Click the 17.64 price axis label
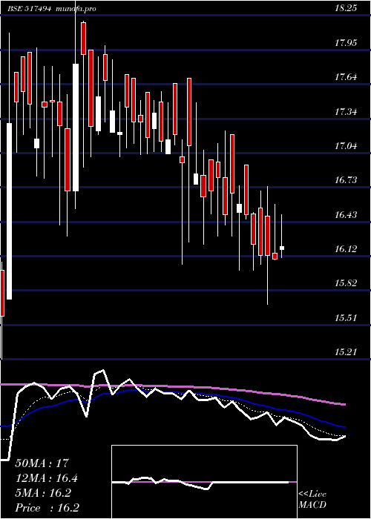 pos(346,77)
